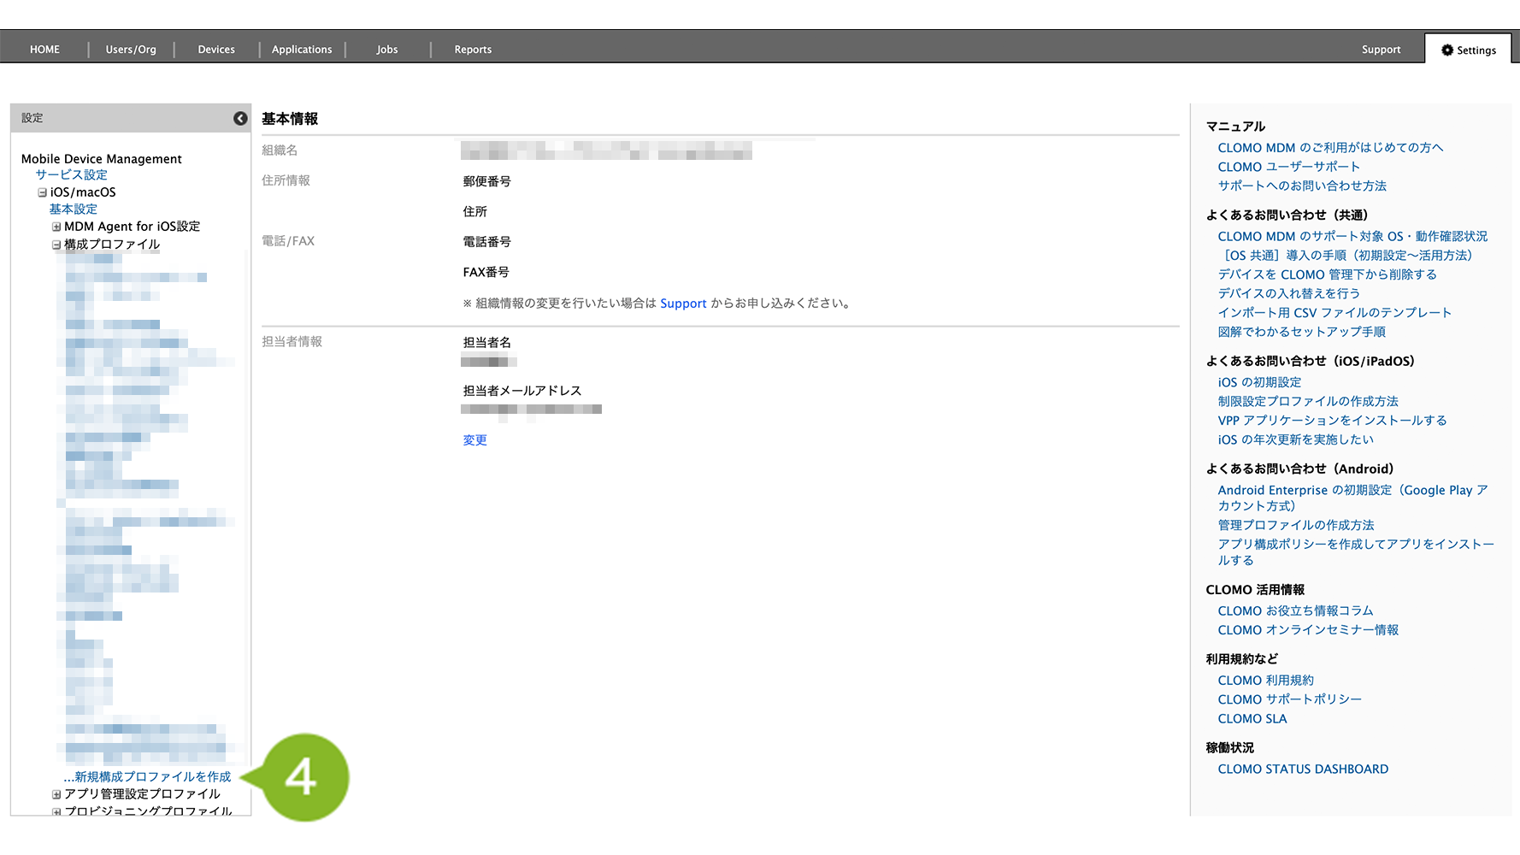Open CLOMO 利用規約 link
Screen dimensions: 1520x855
tap(1265, 681)
